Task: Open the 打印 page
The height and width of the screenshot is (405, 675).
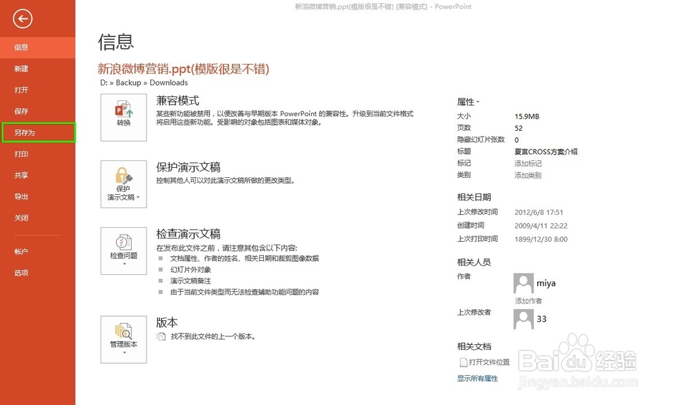Action: tap(37, 154)
